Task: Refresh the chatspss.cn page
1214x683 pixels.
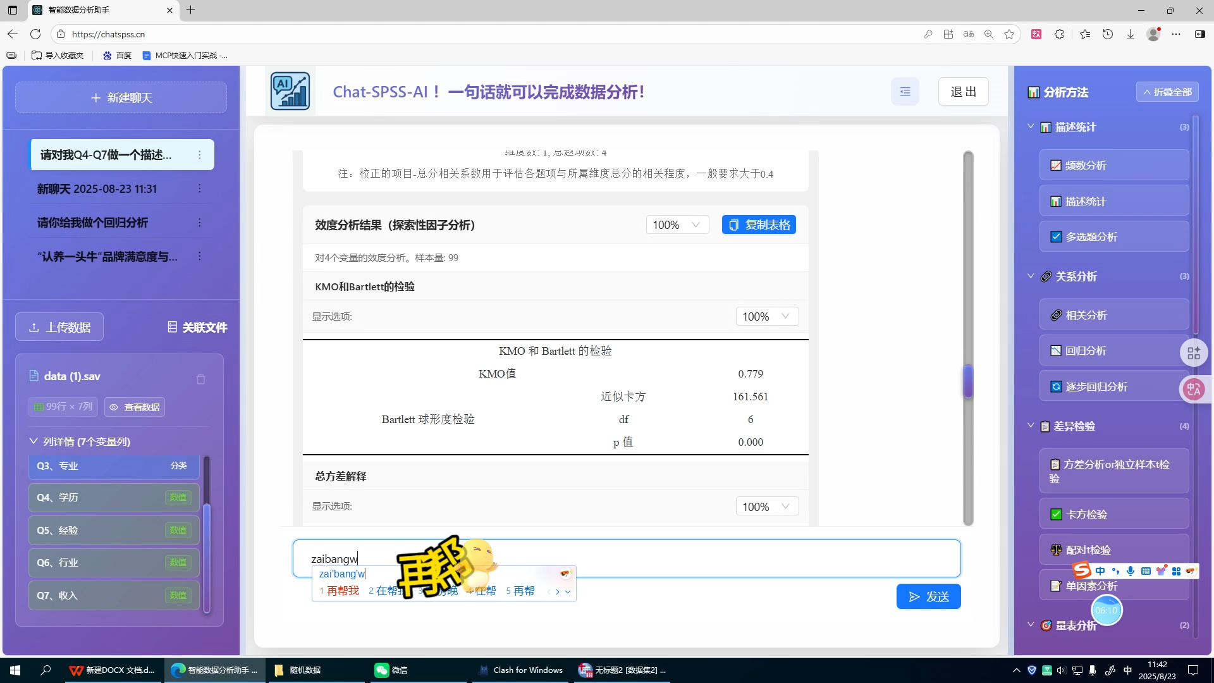Action: click(x=35, y=34)
